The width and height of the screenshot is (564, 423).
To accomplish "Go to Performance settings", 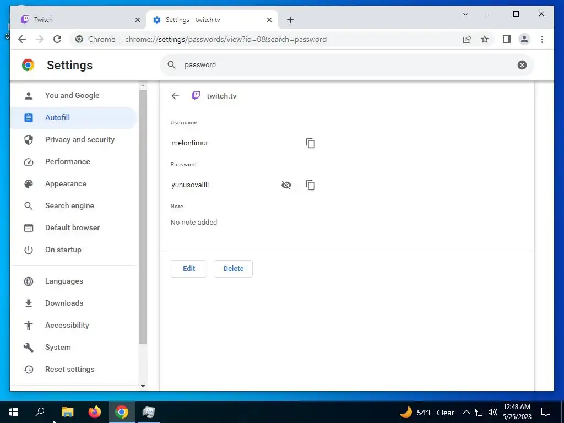I will [x=73, y=161].
